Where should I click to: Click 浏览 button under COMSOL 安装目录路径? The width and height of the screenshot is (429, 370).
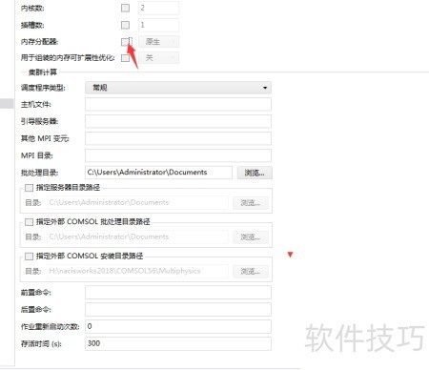251,272
